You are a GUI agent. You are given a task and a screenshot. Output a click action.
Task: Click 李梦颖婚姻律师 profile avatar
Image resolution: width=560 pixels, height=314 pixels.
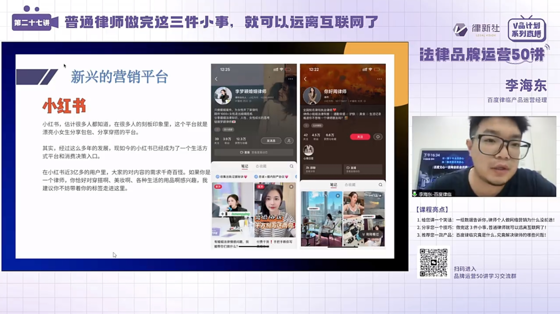tap(223, 96)
